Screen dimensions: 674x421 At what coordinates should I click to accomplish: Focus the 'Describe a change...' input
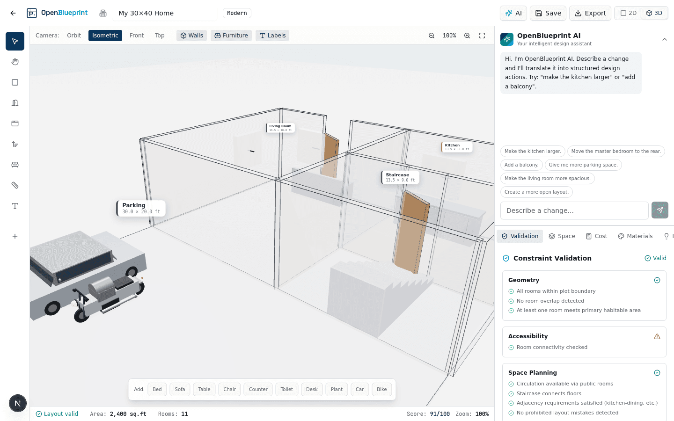pyautogui.click(x=574, y=210)
